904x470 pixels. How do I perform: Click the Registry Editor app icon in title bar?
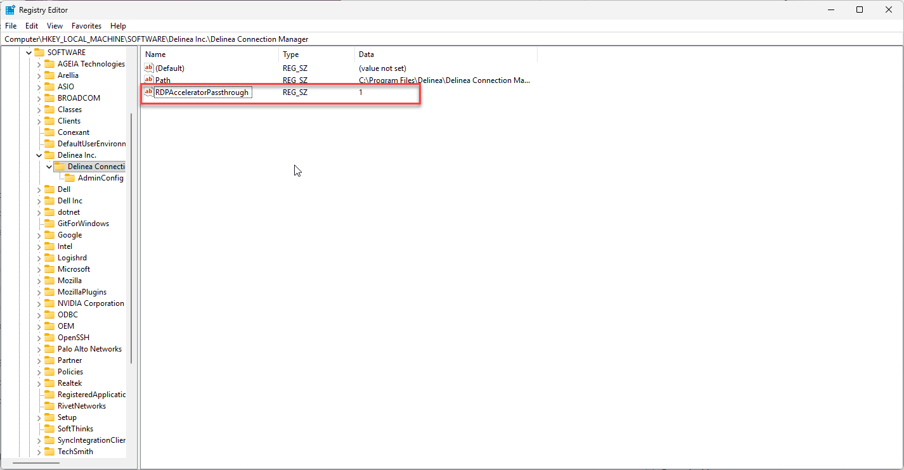click(10, 10)
